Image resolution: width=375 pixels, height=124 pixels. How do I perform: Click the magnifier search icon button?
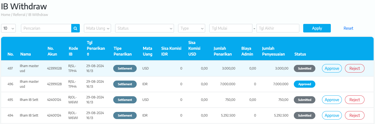[75, 28]
